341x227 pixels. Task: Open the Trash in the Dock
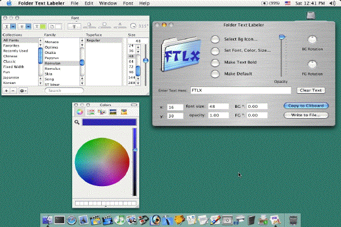click(x=293, y=220)
